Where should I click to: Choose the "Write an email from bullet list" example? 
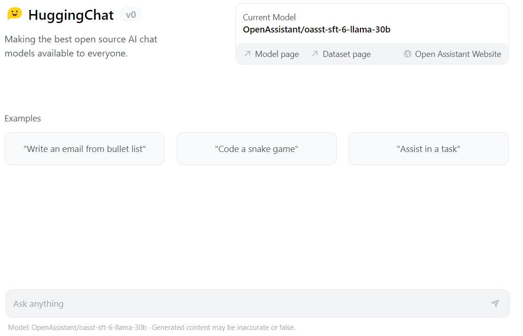point(85,149)
